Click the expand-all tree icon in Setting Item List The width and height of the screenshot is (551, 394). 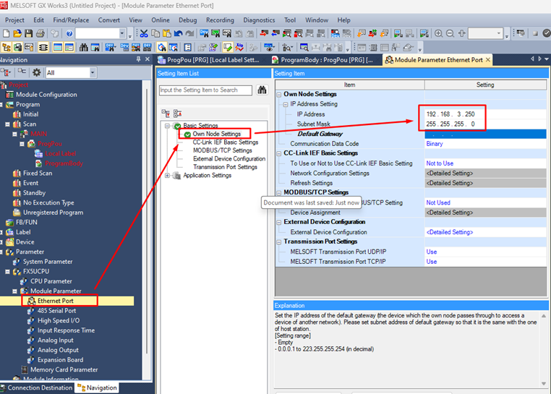pyautogui.click(x=166, y=114)
